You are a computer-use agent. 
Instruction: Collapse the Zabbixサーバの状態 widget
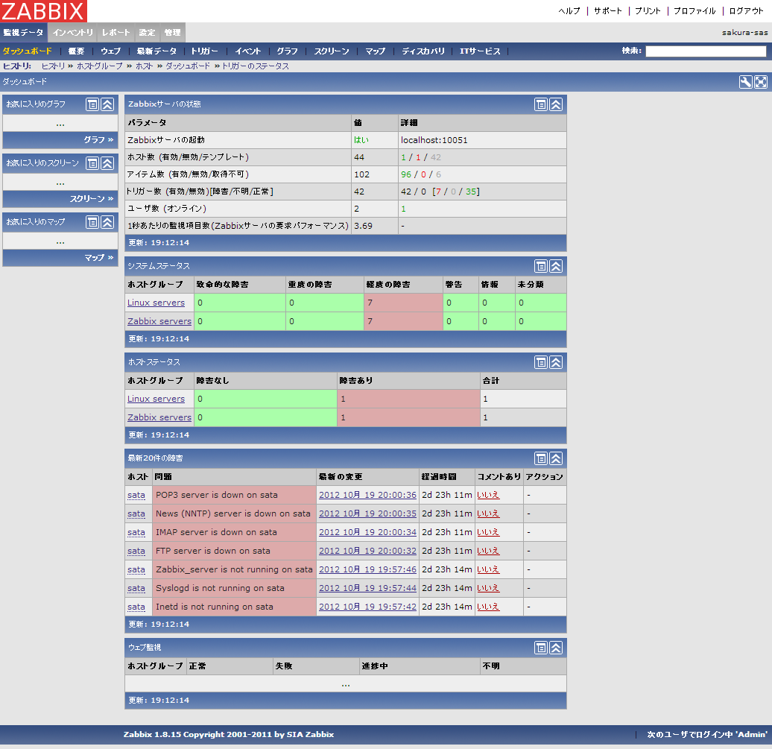(556, 104)
